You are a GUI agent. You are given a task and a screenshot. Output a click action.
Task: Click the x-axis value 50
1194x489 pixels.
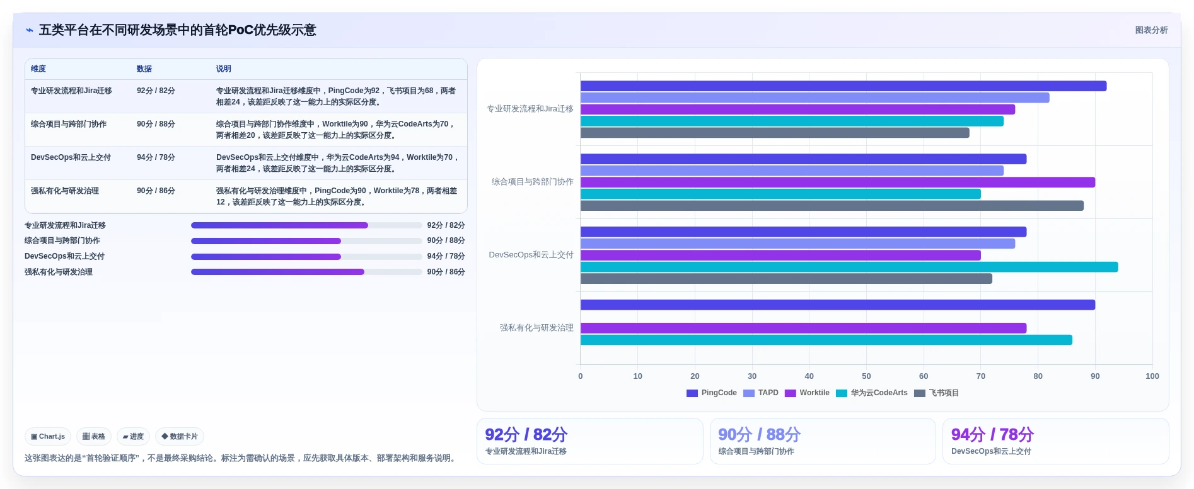click(866, 376)
